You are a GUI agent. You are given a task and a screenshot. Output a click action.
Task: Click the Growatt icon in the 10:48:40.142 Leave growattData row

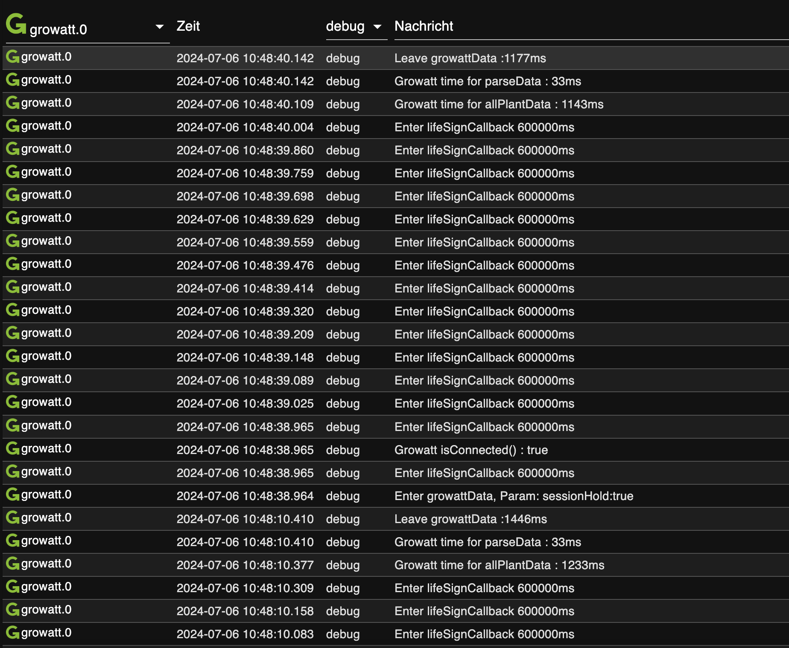[13, 57]
